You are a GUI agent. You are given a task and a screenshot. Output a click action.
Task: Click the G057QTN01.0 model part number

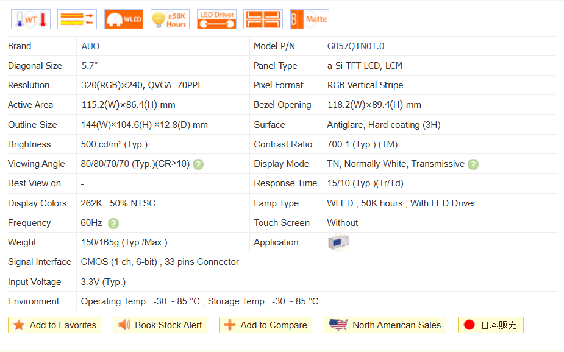(355, 46)
